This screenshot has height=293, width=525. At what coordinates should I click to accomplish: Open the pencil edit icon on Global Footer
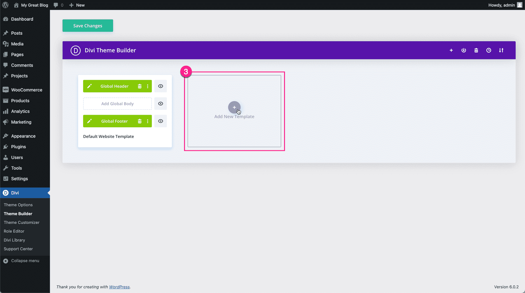click(x=90, y=121)
